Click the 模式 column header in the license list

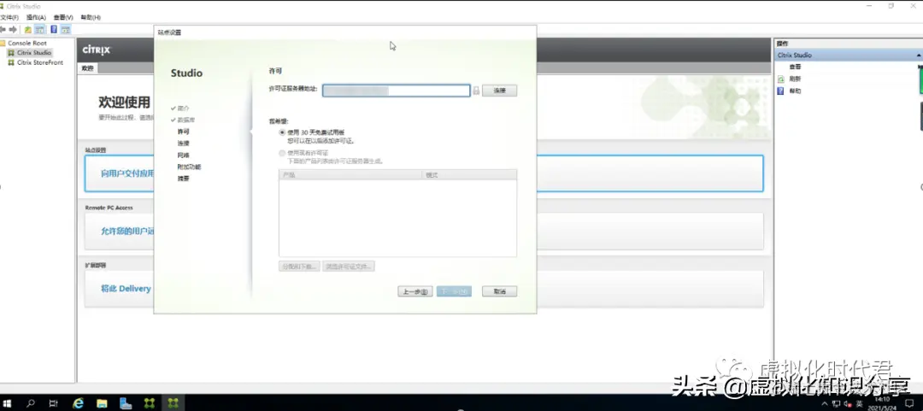tap(469, 175)
